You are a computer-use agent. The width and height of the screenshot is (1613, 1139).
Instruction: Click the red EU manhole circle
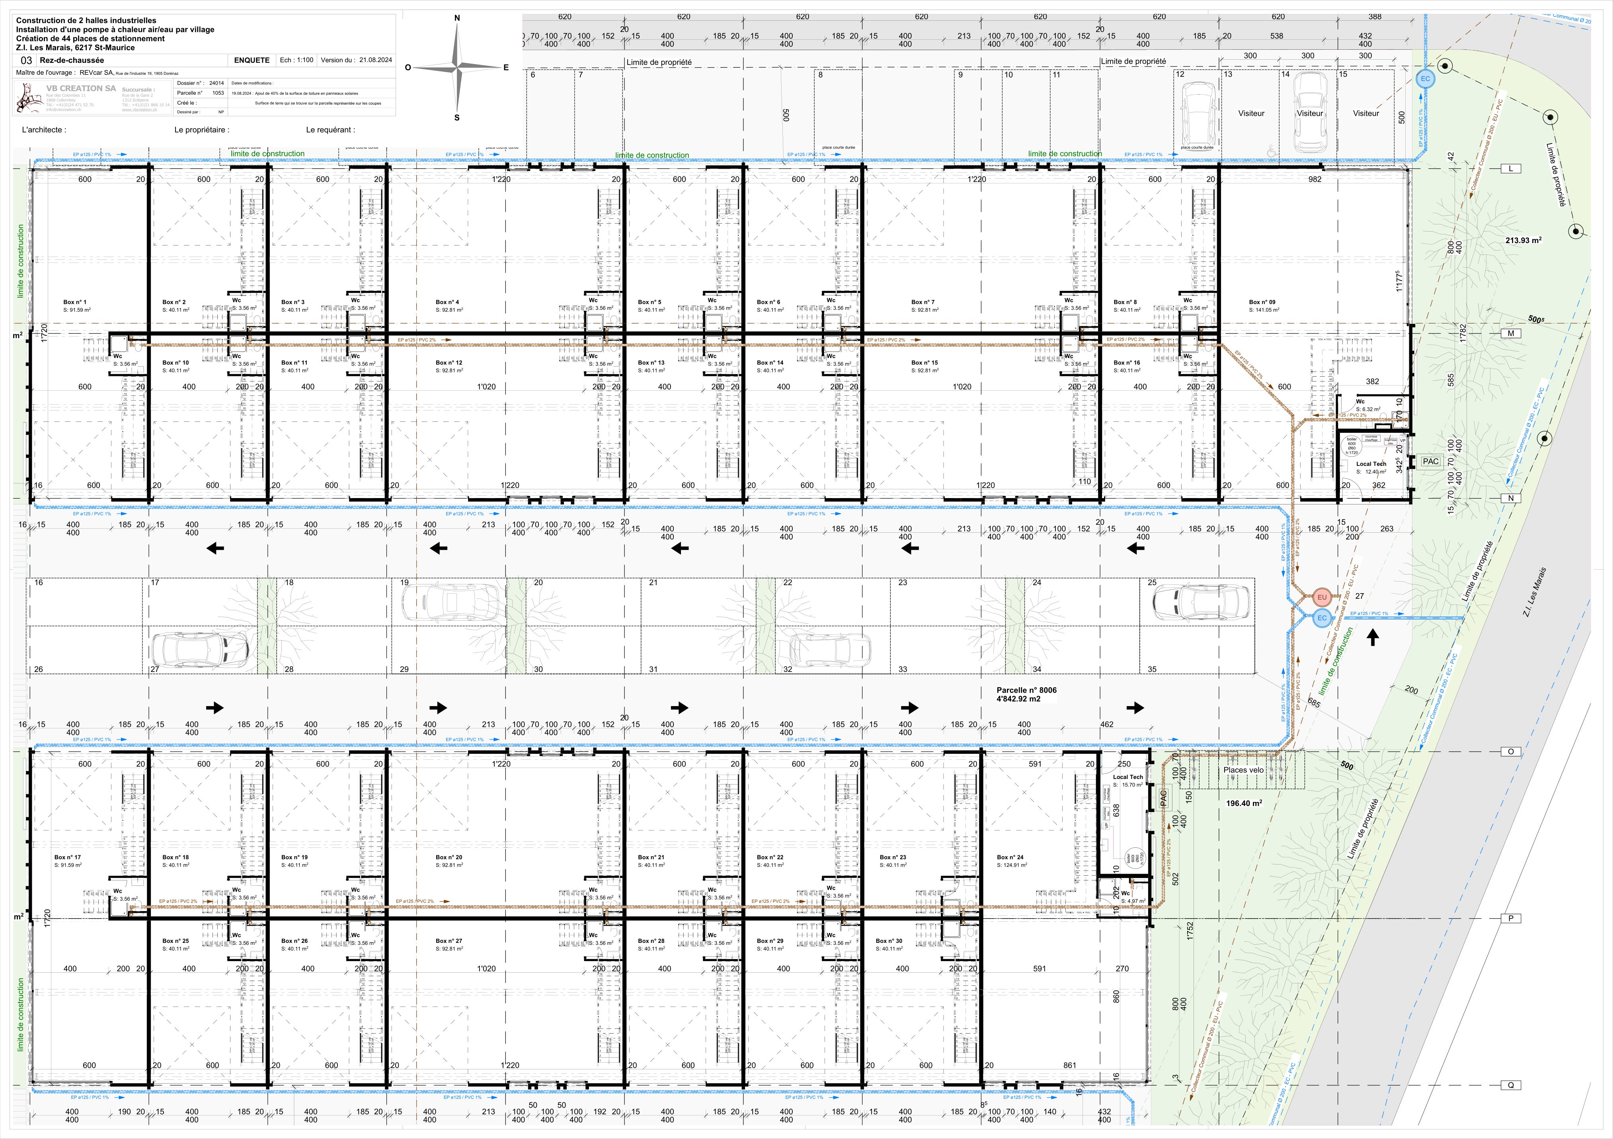[x=1321, y=598]
